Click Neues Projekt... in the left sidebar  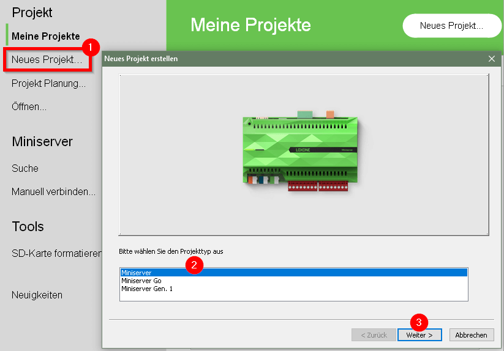pos(47,60)
